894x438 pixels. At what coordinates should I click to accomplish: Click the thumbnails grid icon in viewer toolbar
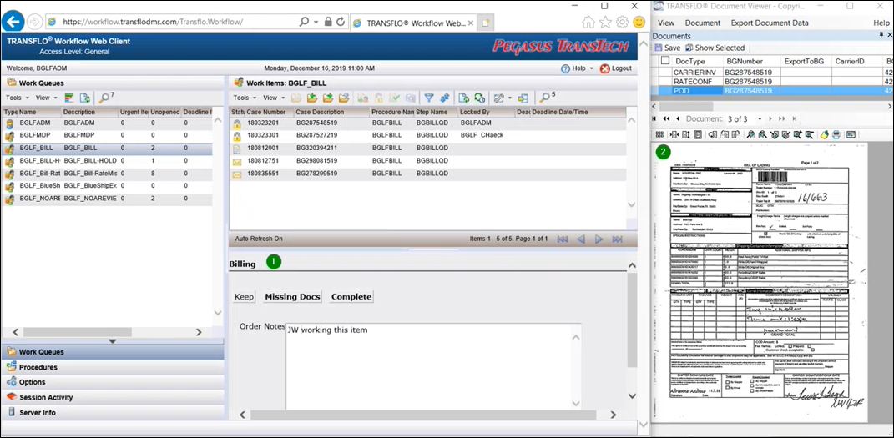(x=659, y=134)
